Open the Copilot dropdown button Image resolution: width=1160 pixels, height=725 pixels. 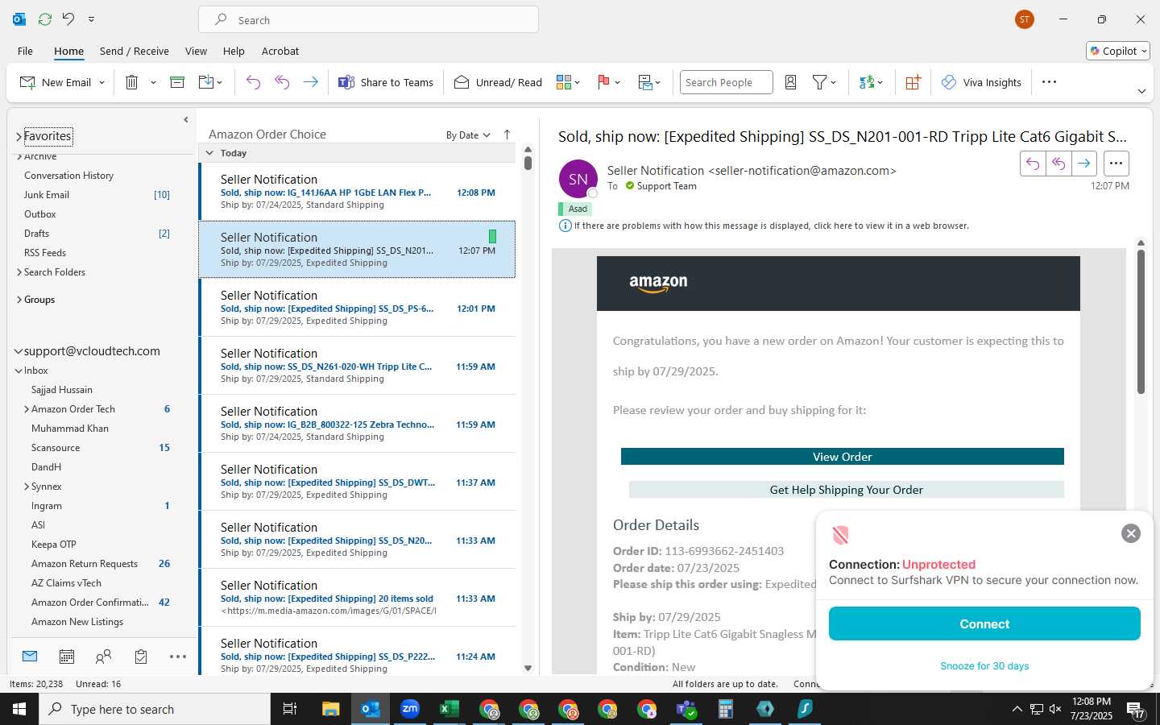click(x=1118, y=51)
